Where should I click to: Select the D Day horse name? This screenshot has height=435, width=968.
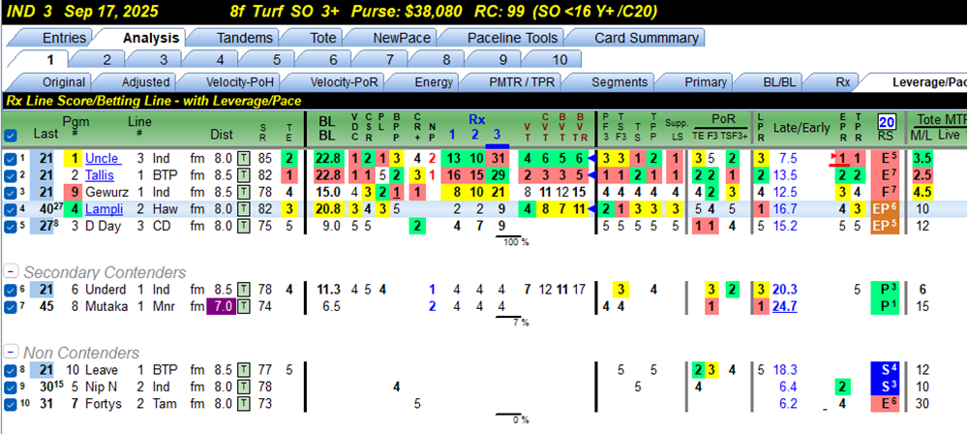102,226
